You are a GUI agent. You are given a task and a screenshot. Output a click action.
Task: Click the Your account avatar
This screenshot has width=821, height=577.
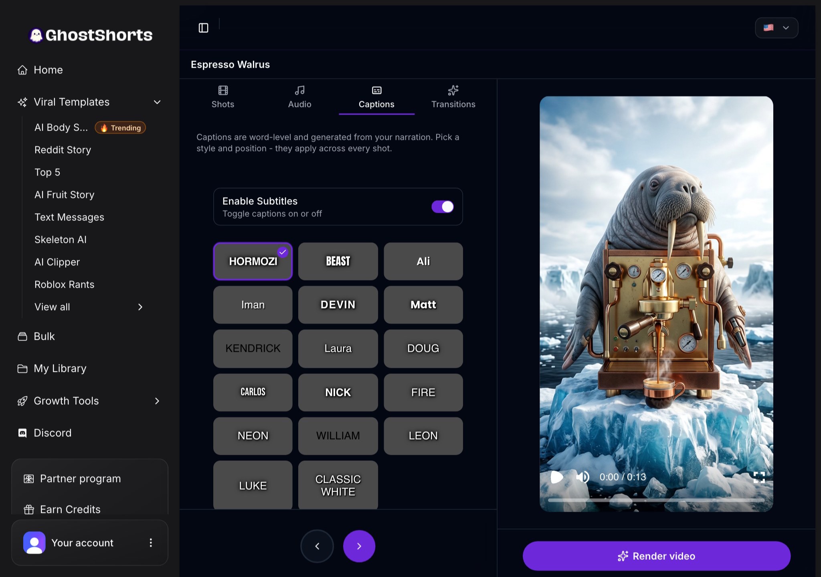[x=34, y=543]
